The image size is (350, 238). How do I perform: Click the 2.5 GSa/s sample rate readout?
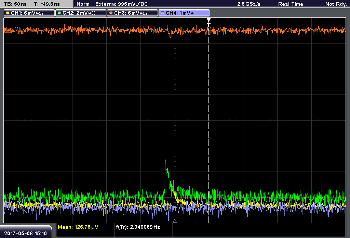coord(249,4)
